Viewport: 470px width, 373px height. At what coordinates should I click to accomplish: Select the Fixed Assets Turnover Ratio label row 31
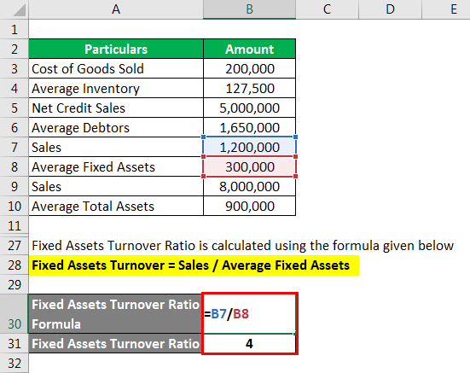(116, 343)
